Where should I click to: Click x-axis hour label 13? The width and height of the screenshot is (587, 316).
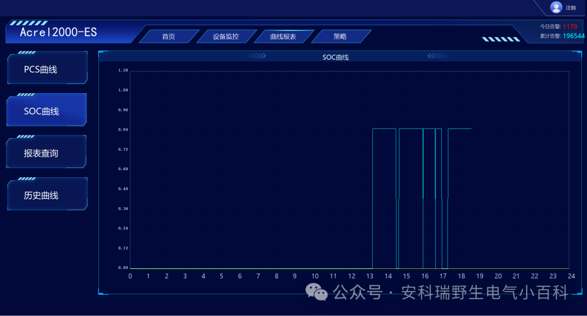pos(370,276)
